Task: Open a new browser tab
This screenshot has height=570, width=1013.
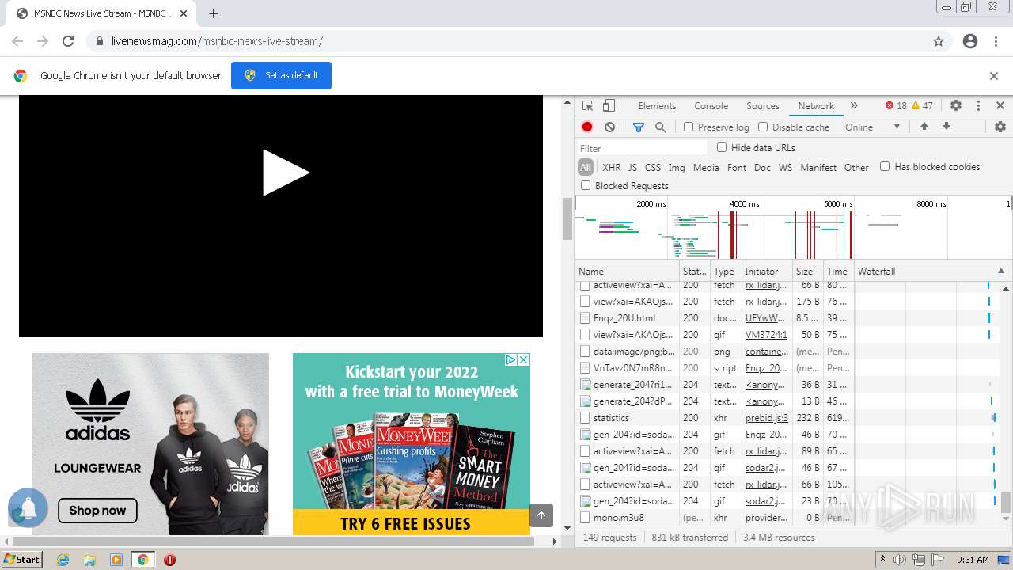Action: pyautogui.click(x=214, y=13)
